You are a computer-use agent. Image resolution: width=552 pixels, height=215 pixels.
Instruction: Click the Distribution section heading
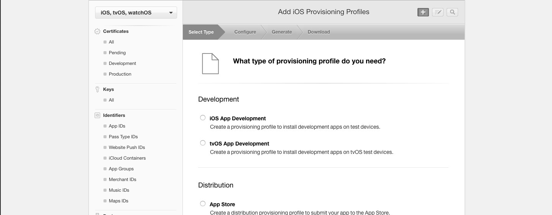216,185
